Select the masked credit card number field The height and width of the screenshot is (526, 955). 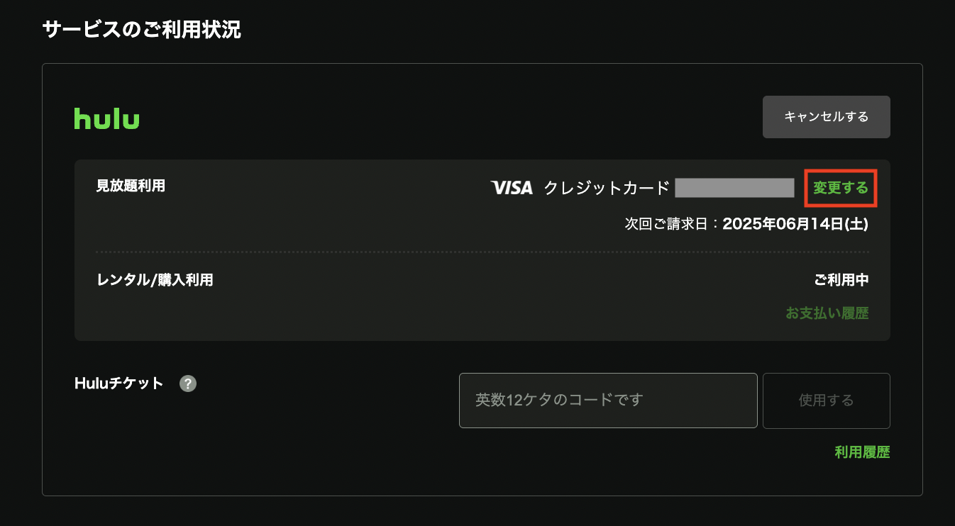pyautogui.click(x=736, y=188)
